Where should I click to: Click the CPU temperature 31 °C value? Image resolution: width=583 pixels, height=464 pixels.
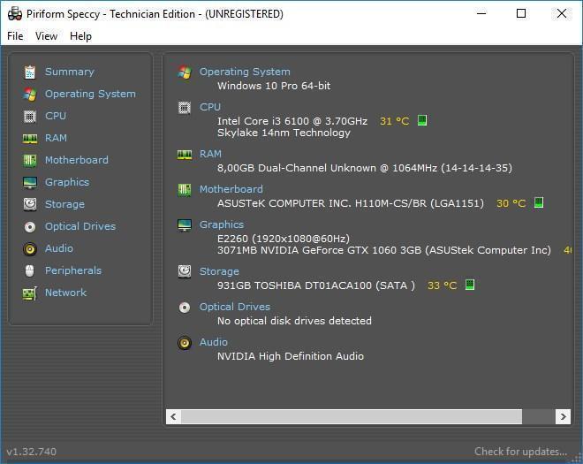point(394,121)
